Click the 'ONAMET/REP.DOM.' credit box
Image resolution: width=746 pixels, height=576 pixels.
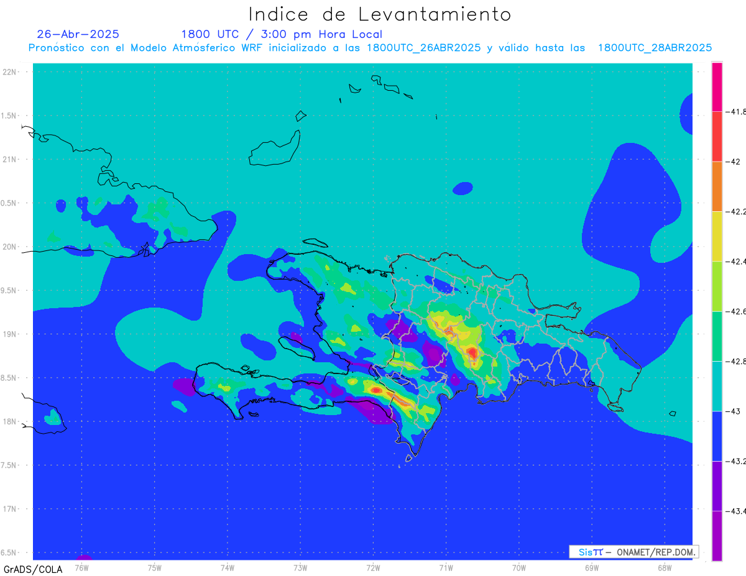(634, 552)
